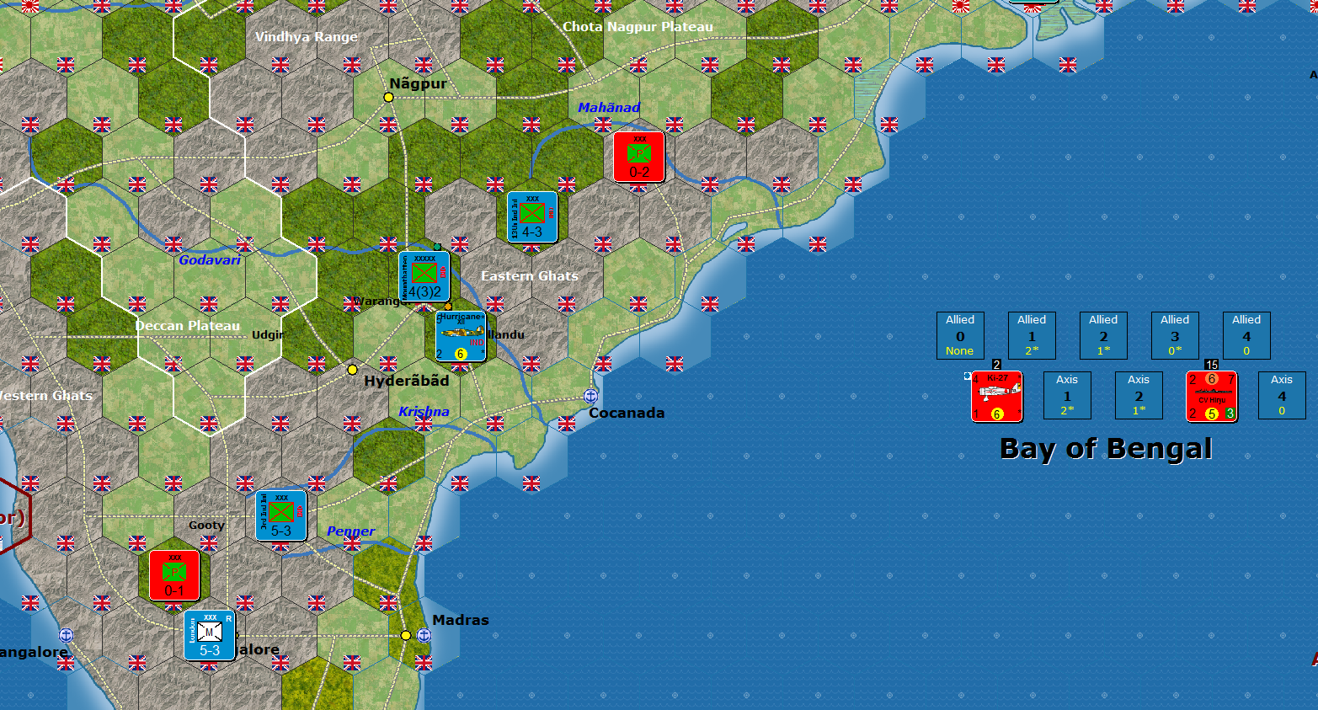This screenshot has width=1318, height=710.
Task: Select the 13th Ind Inf 4-3 unit
Action: click(x=532, y=216)
